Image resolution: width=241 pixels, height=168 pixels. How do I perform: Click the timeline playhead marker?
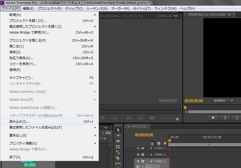pos(170,141)
